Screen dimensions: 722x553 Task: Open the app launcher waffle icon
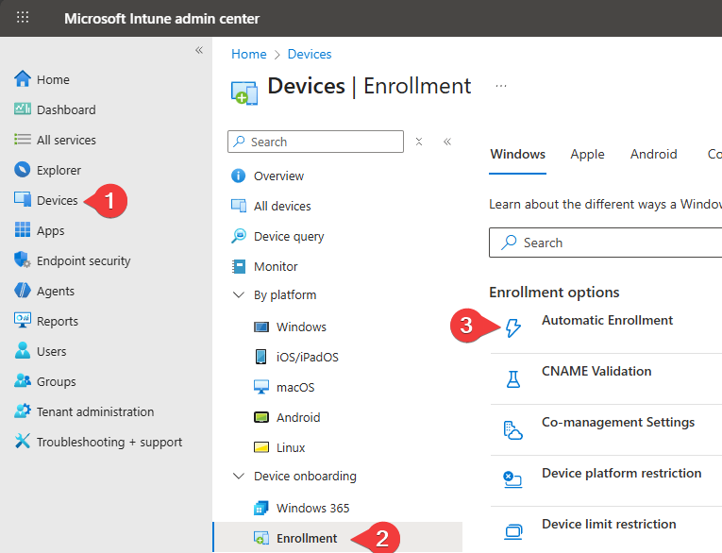pyautogui.click(x=23, y=18)
